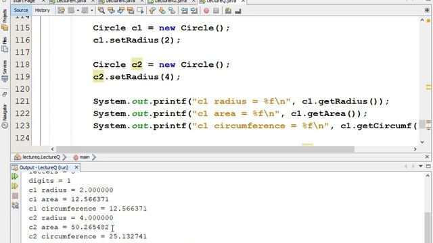Click line number 118 in gutter

[22, 65]
